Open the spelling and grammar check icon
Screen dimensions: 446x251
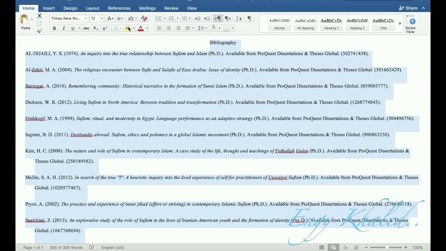click(92, 248)
